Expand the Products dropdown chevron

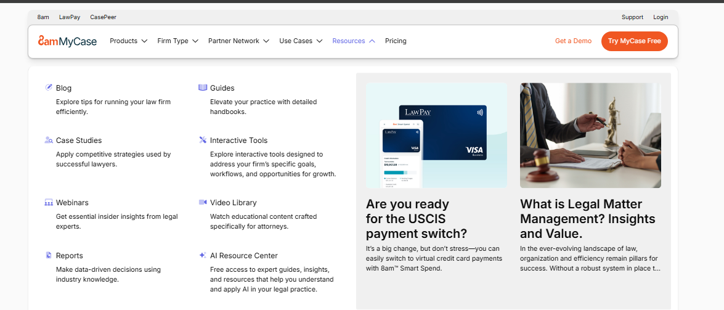click(x=144, y=41)
